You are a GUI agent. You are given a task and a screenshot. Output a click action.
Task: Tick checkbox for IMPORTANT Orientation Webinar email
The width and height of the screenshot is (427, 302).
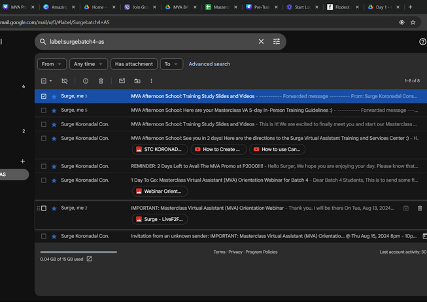(x=44, y=208)
